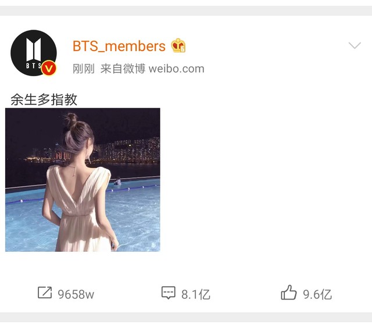This screenshot has height=328, width=372.
Task: Open the BTS profile avatar
Action: pyautogui.click(x=34, y=53)
